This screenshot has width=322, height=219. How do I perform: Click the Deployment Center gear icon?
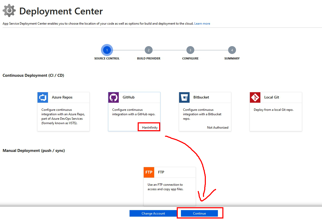coord(9,11)
